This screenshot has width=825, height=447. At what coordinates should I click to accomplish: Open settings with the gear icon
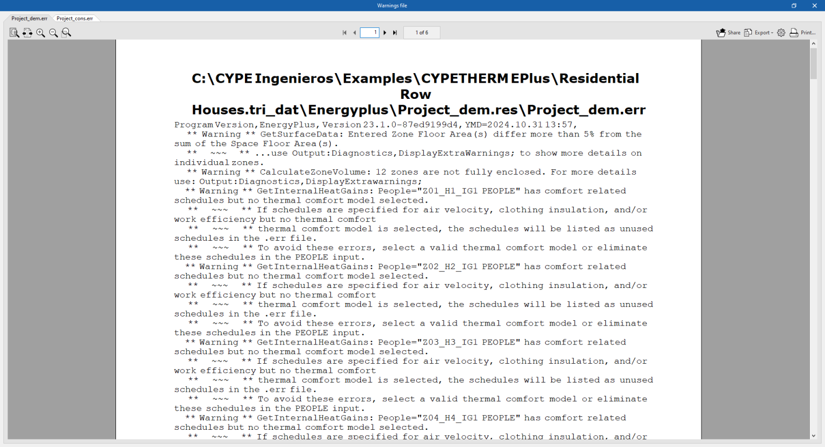click(781, 33)
